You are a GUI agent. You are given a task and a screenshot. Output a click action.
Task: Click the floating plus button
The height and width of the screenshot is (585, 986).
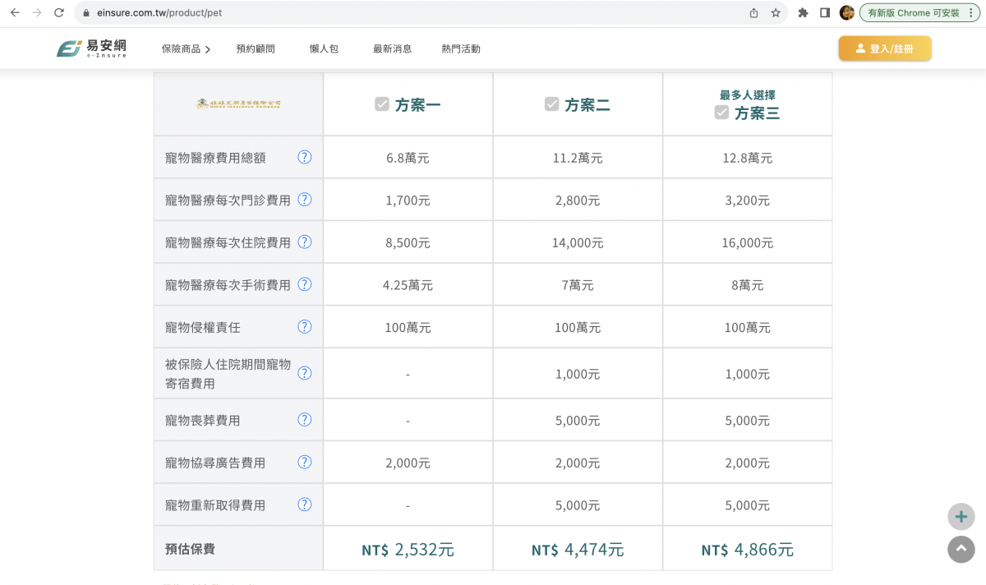961,517
